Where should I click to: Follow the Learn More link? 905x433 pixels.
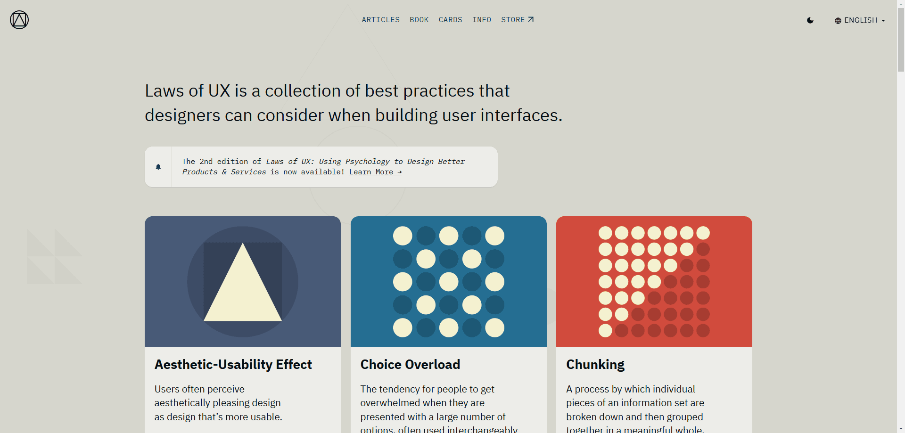coord(375,172)
